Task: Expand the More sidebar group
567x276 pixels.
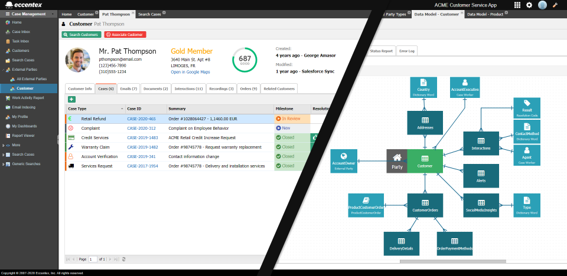Action: (4, 145)
